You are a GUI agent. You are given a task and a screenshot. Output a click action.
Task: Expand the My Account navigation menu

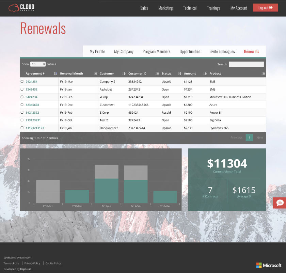coord(239,8)
